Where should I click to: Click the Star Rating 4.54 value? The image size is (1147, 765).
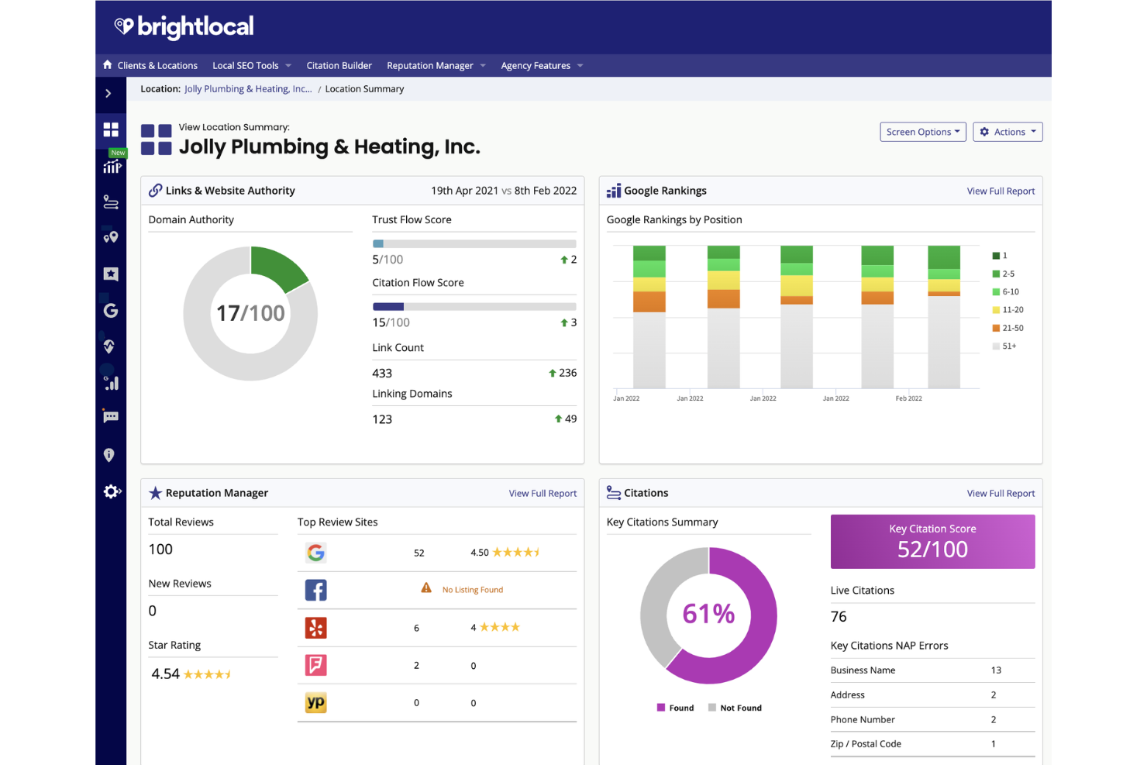(x=166, y=674)
